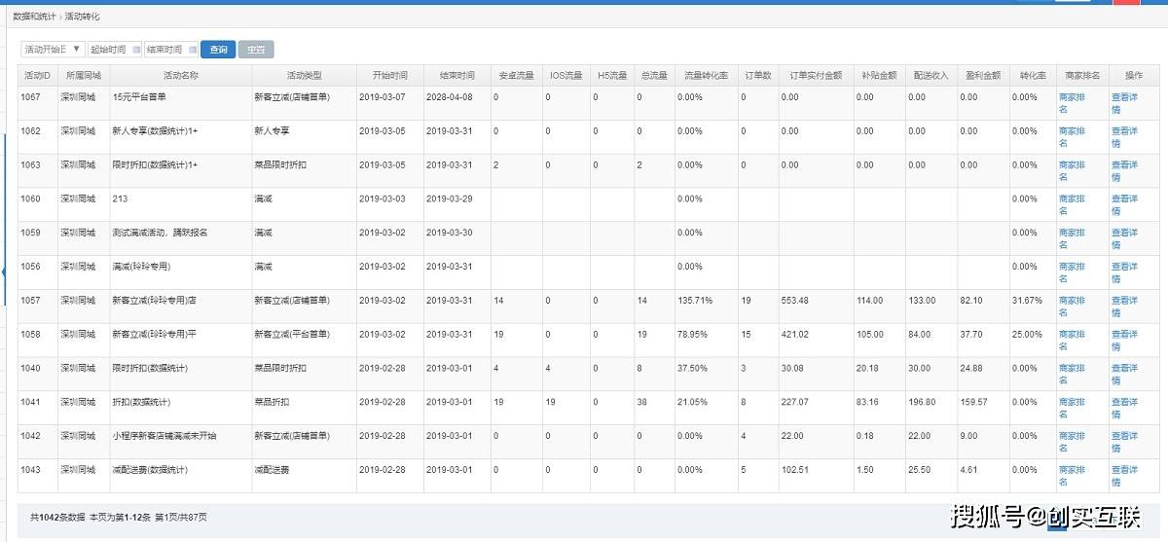The image size is (1168, 542).
Task: Open 查看详情 in row 1060
Action: click(x=1123, y=204)
